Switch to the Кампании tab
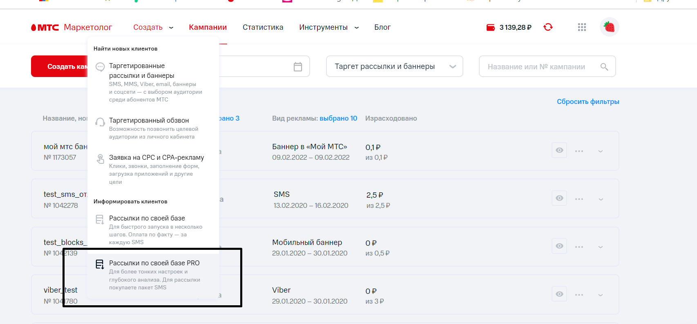This screenshot has width=697, height=324. (x=208, y=27)
